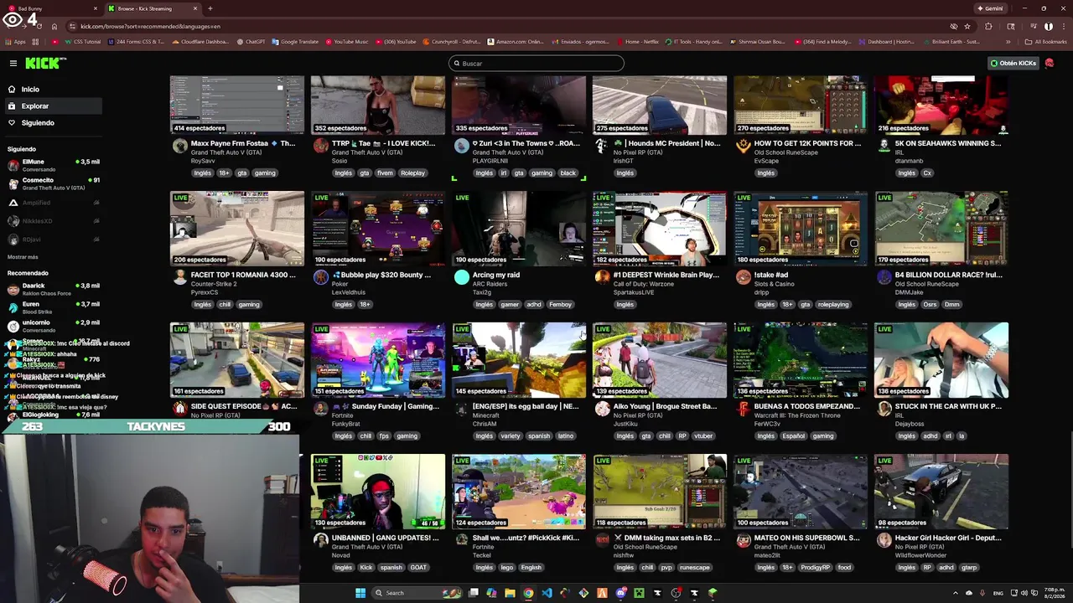Open the user profile avatar menu
Viewport: 1073px width, 603px height.
[1050, 63]
